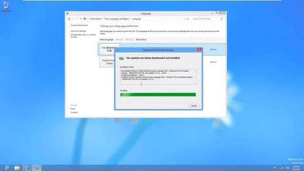Switch to the update installer taskbar button

pyautogui.click(x=37, y=168)
